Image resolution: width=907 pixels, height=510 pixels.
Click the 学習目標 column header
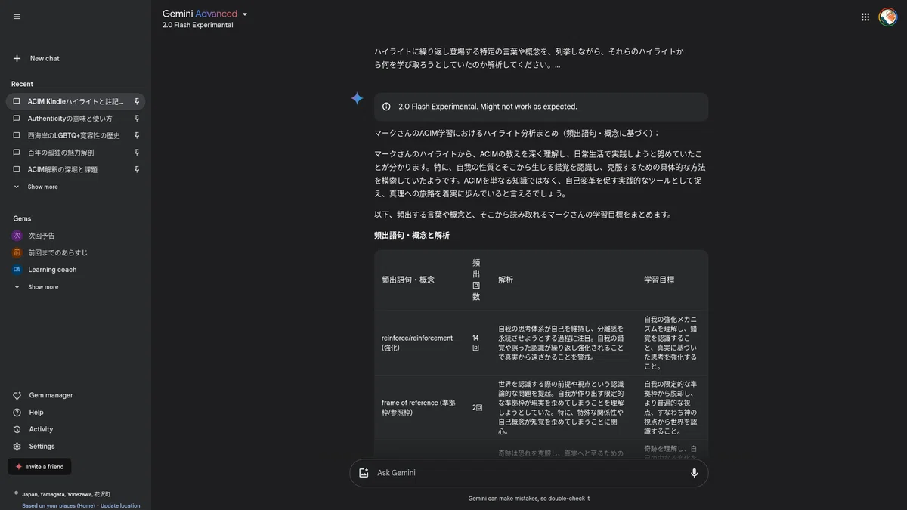pyautogui.click(x=659, y=280)
